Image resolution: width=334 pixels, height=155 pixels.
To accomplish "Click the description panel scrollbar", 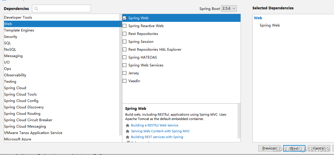I will (239, 121).
